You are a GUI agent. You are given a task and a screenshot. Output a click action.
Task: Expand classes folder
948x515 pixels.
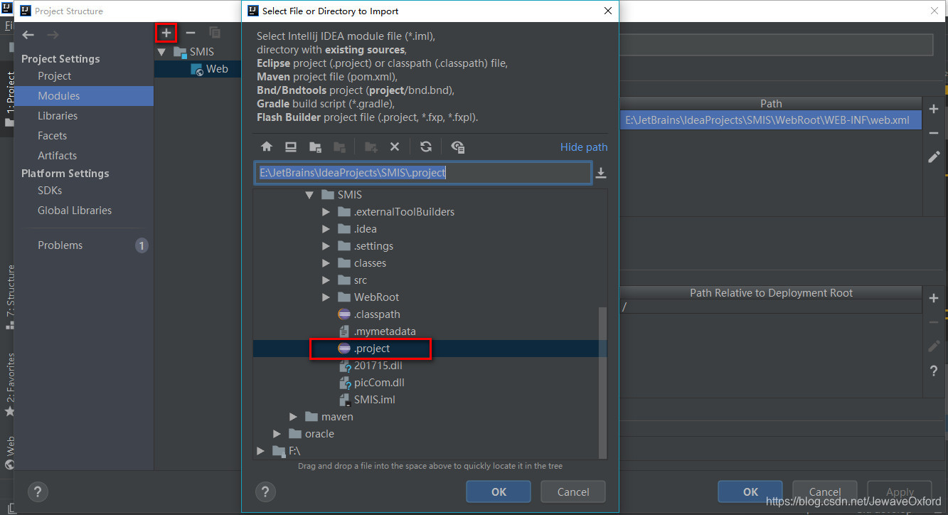[x=326, y=263]
